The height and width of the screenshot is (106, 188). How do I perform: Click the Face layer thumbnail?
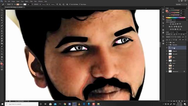[x=170, y=57]
